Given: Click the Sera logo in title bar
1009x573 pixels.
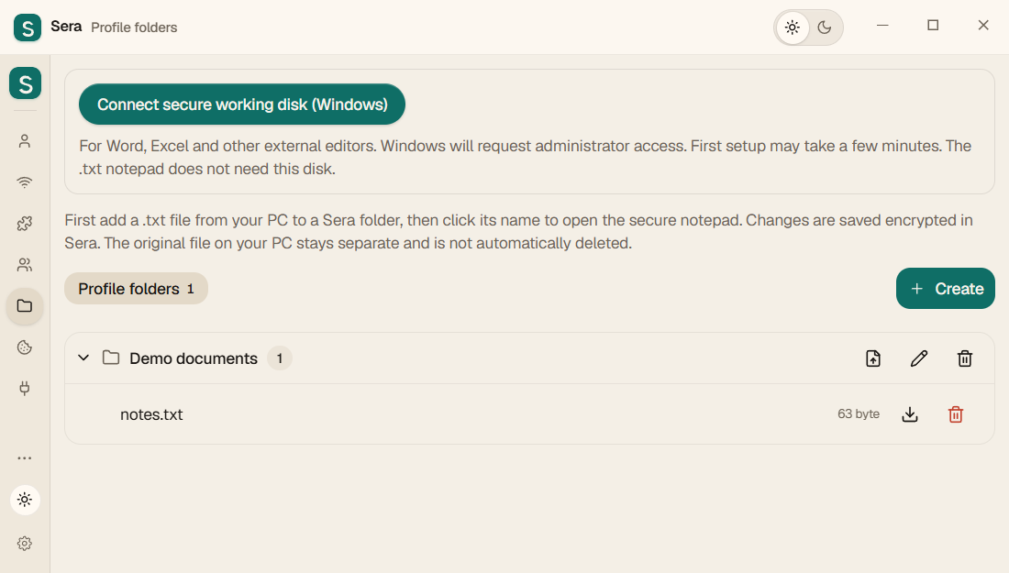Looking at the screenshot, I should (27, 28).
